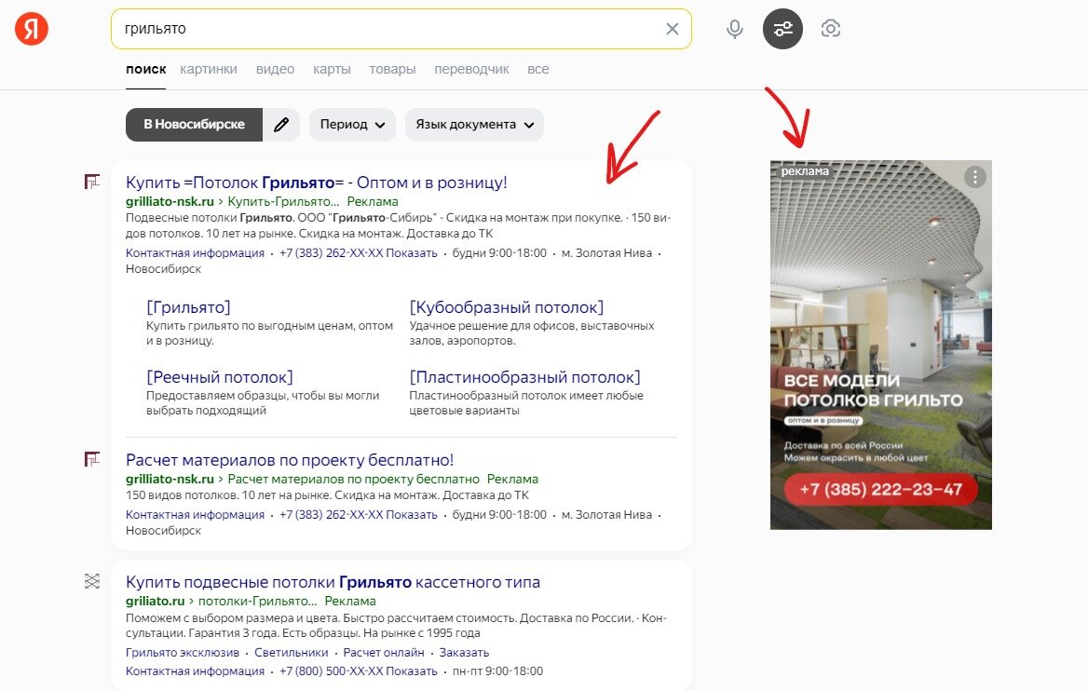This screenshot has height=691, width=1088.
Task: Click the В Новосибирске region button
Action: (x=195, y=124)
